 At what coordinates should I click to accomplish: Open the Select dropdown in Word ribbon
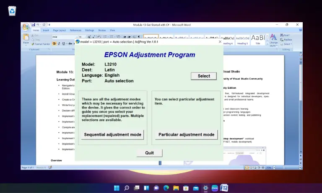click(286, 44)
